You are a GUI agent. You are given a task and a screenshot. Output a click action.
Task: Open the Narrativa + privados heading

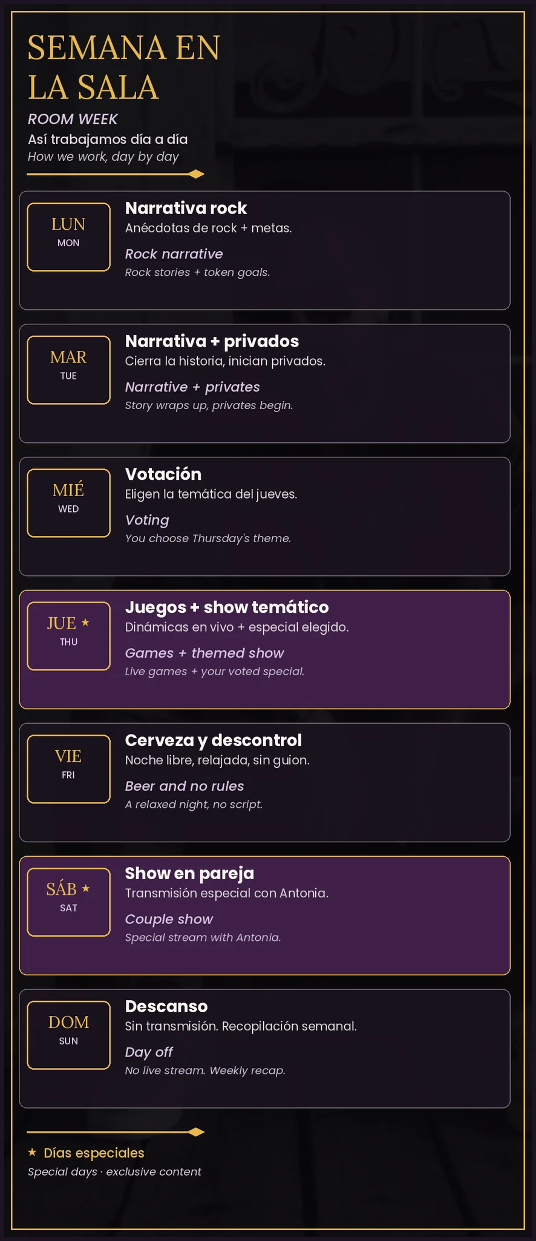[212, 341]
